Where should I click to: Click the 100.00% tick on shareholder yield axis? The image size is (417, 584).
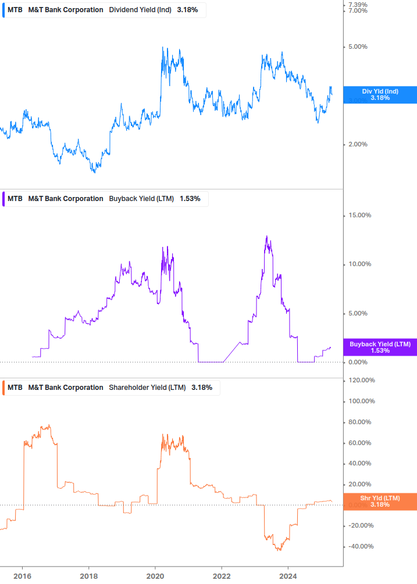(x=362, y=401)
